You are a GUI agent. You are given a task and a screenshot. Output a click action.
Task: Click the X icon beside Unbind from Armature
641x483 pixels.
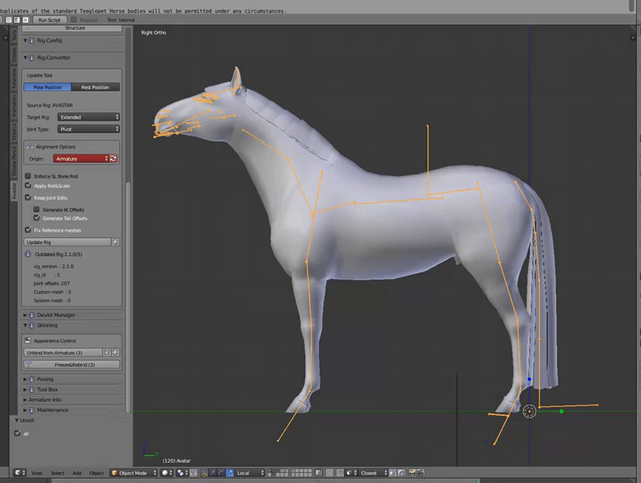[106, 352]
